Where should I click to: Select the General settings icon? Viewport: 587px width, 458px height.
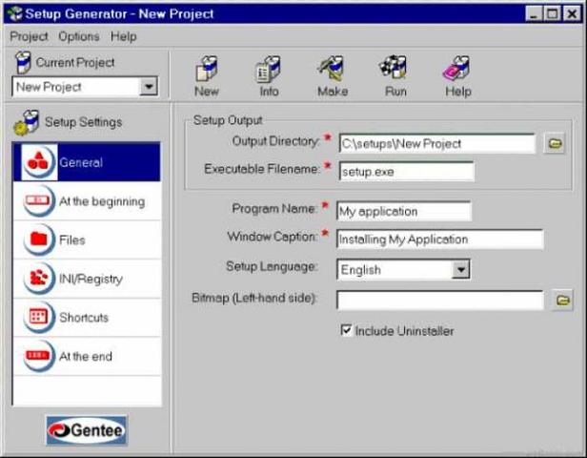38,162
